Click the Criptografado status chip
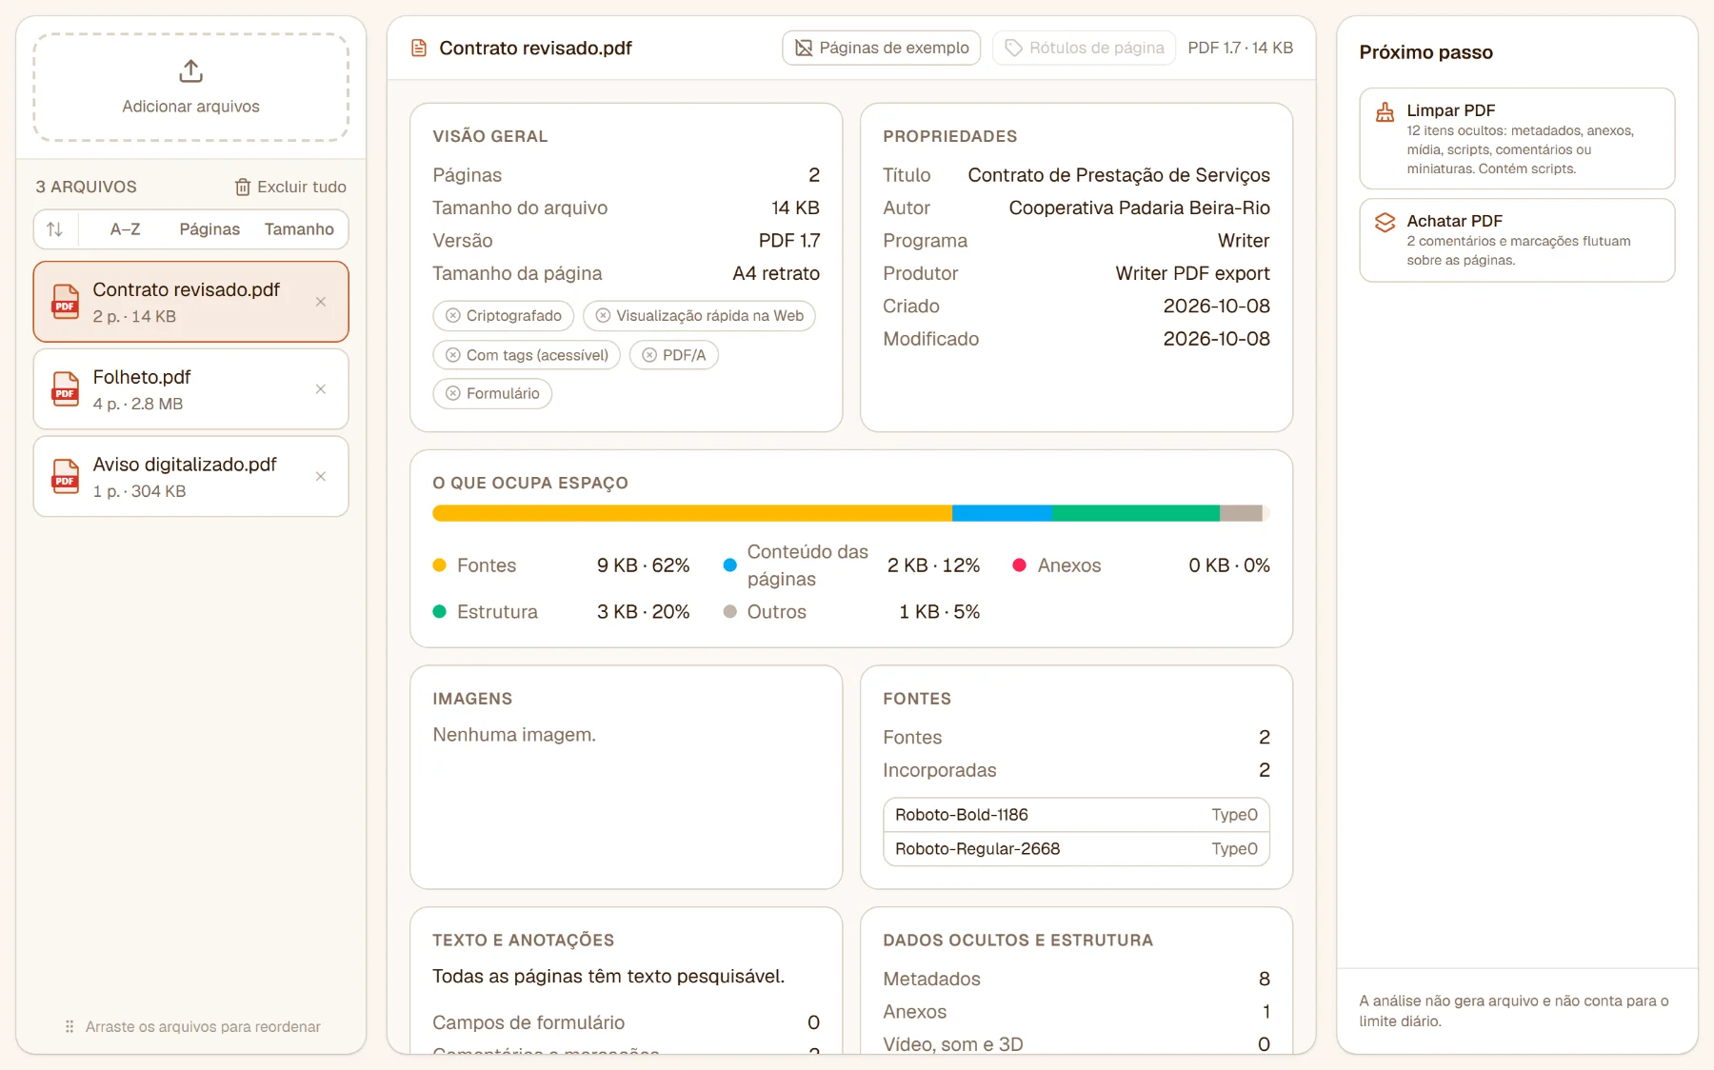Image resolution: width=1714 pixels, height=1070 pixels. 504,316
